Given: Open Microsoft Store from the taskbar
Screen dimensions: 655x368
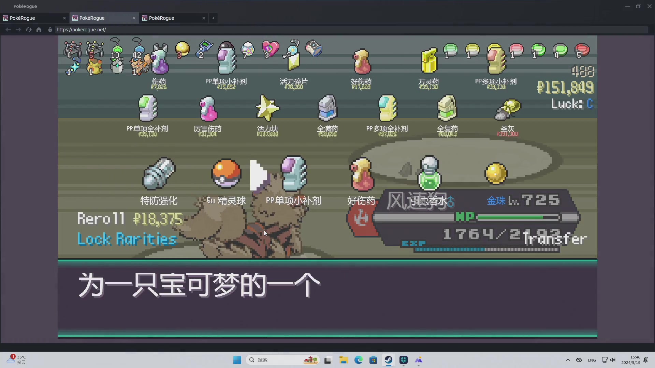Looking at the screenshot, I should click(374, 360).
